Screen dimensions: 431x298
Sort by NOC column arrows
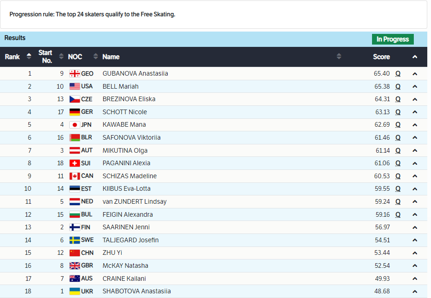tap(96, 57)
